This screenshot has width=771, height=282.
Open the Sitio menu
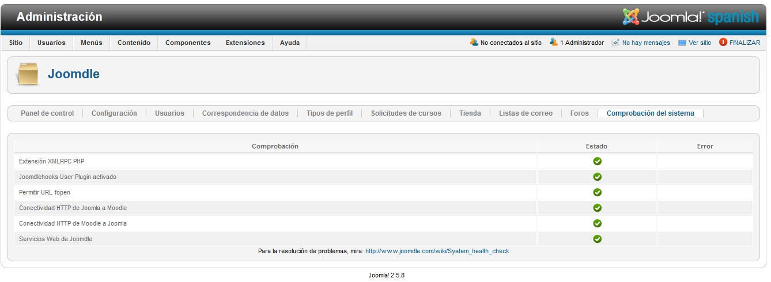pyautogui.click(x=16, y=43)
